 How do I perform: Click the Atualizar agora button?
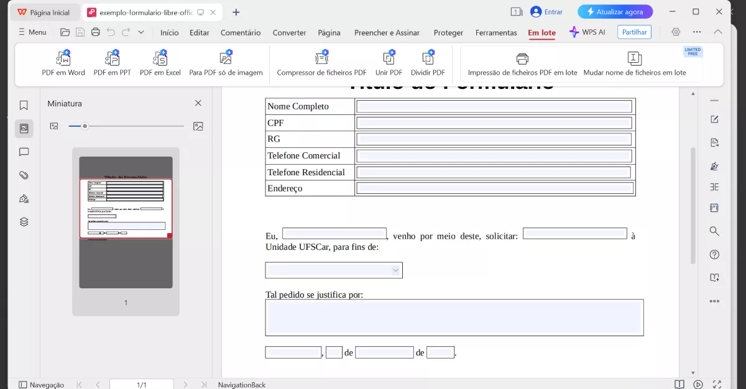[615, 11]
